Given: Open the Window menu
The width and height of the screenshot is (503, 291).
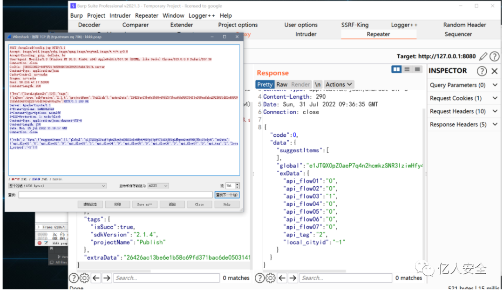Looking at the screenshot, I should click(x=173, y=15).
